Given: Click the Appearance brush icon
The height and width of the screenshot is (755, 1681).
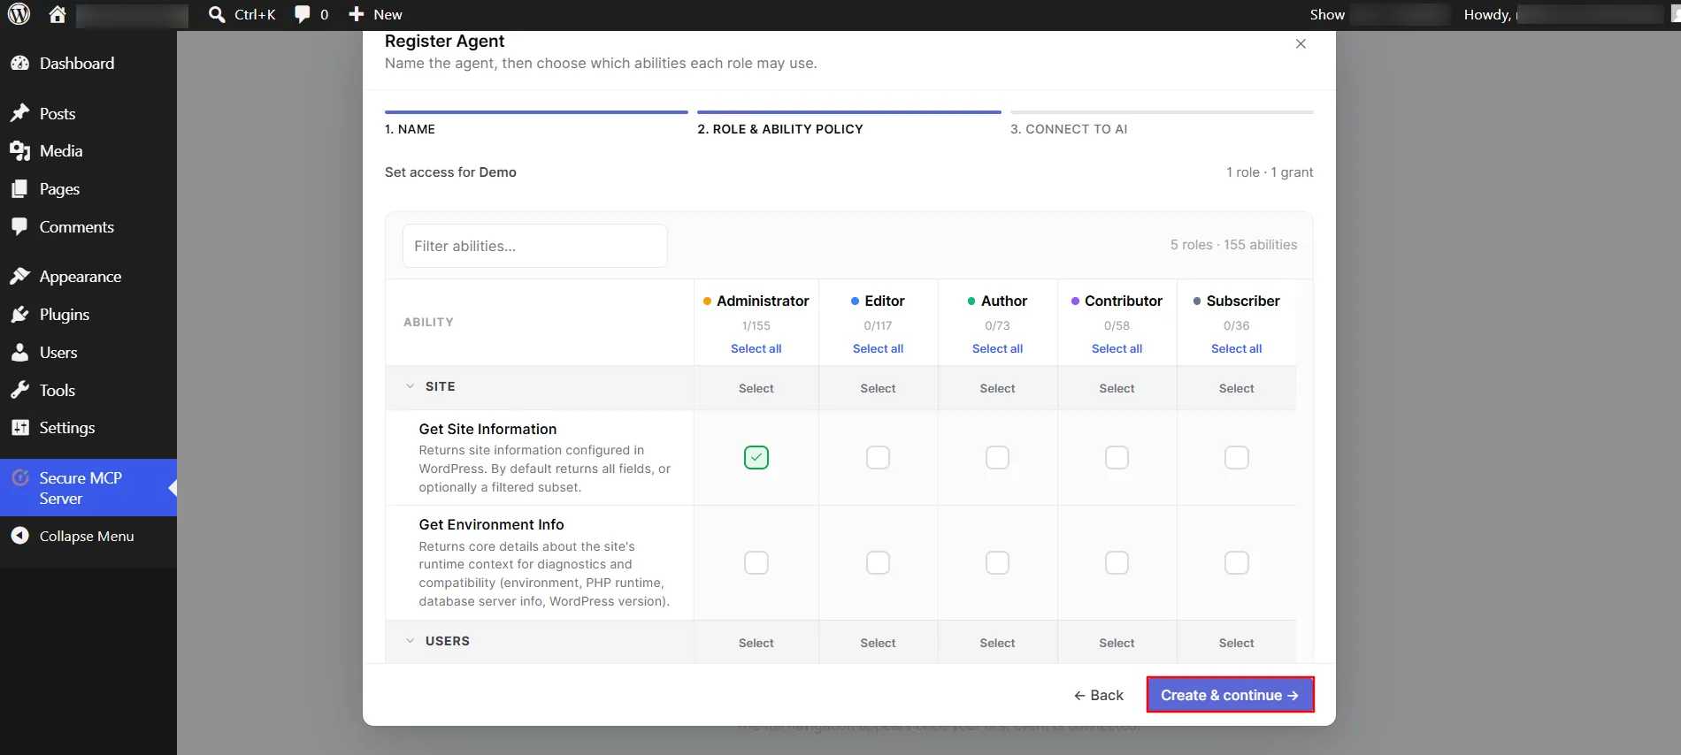Looking at the screenshot, I should coord(19,277).
